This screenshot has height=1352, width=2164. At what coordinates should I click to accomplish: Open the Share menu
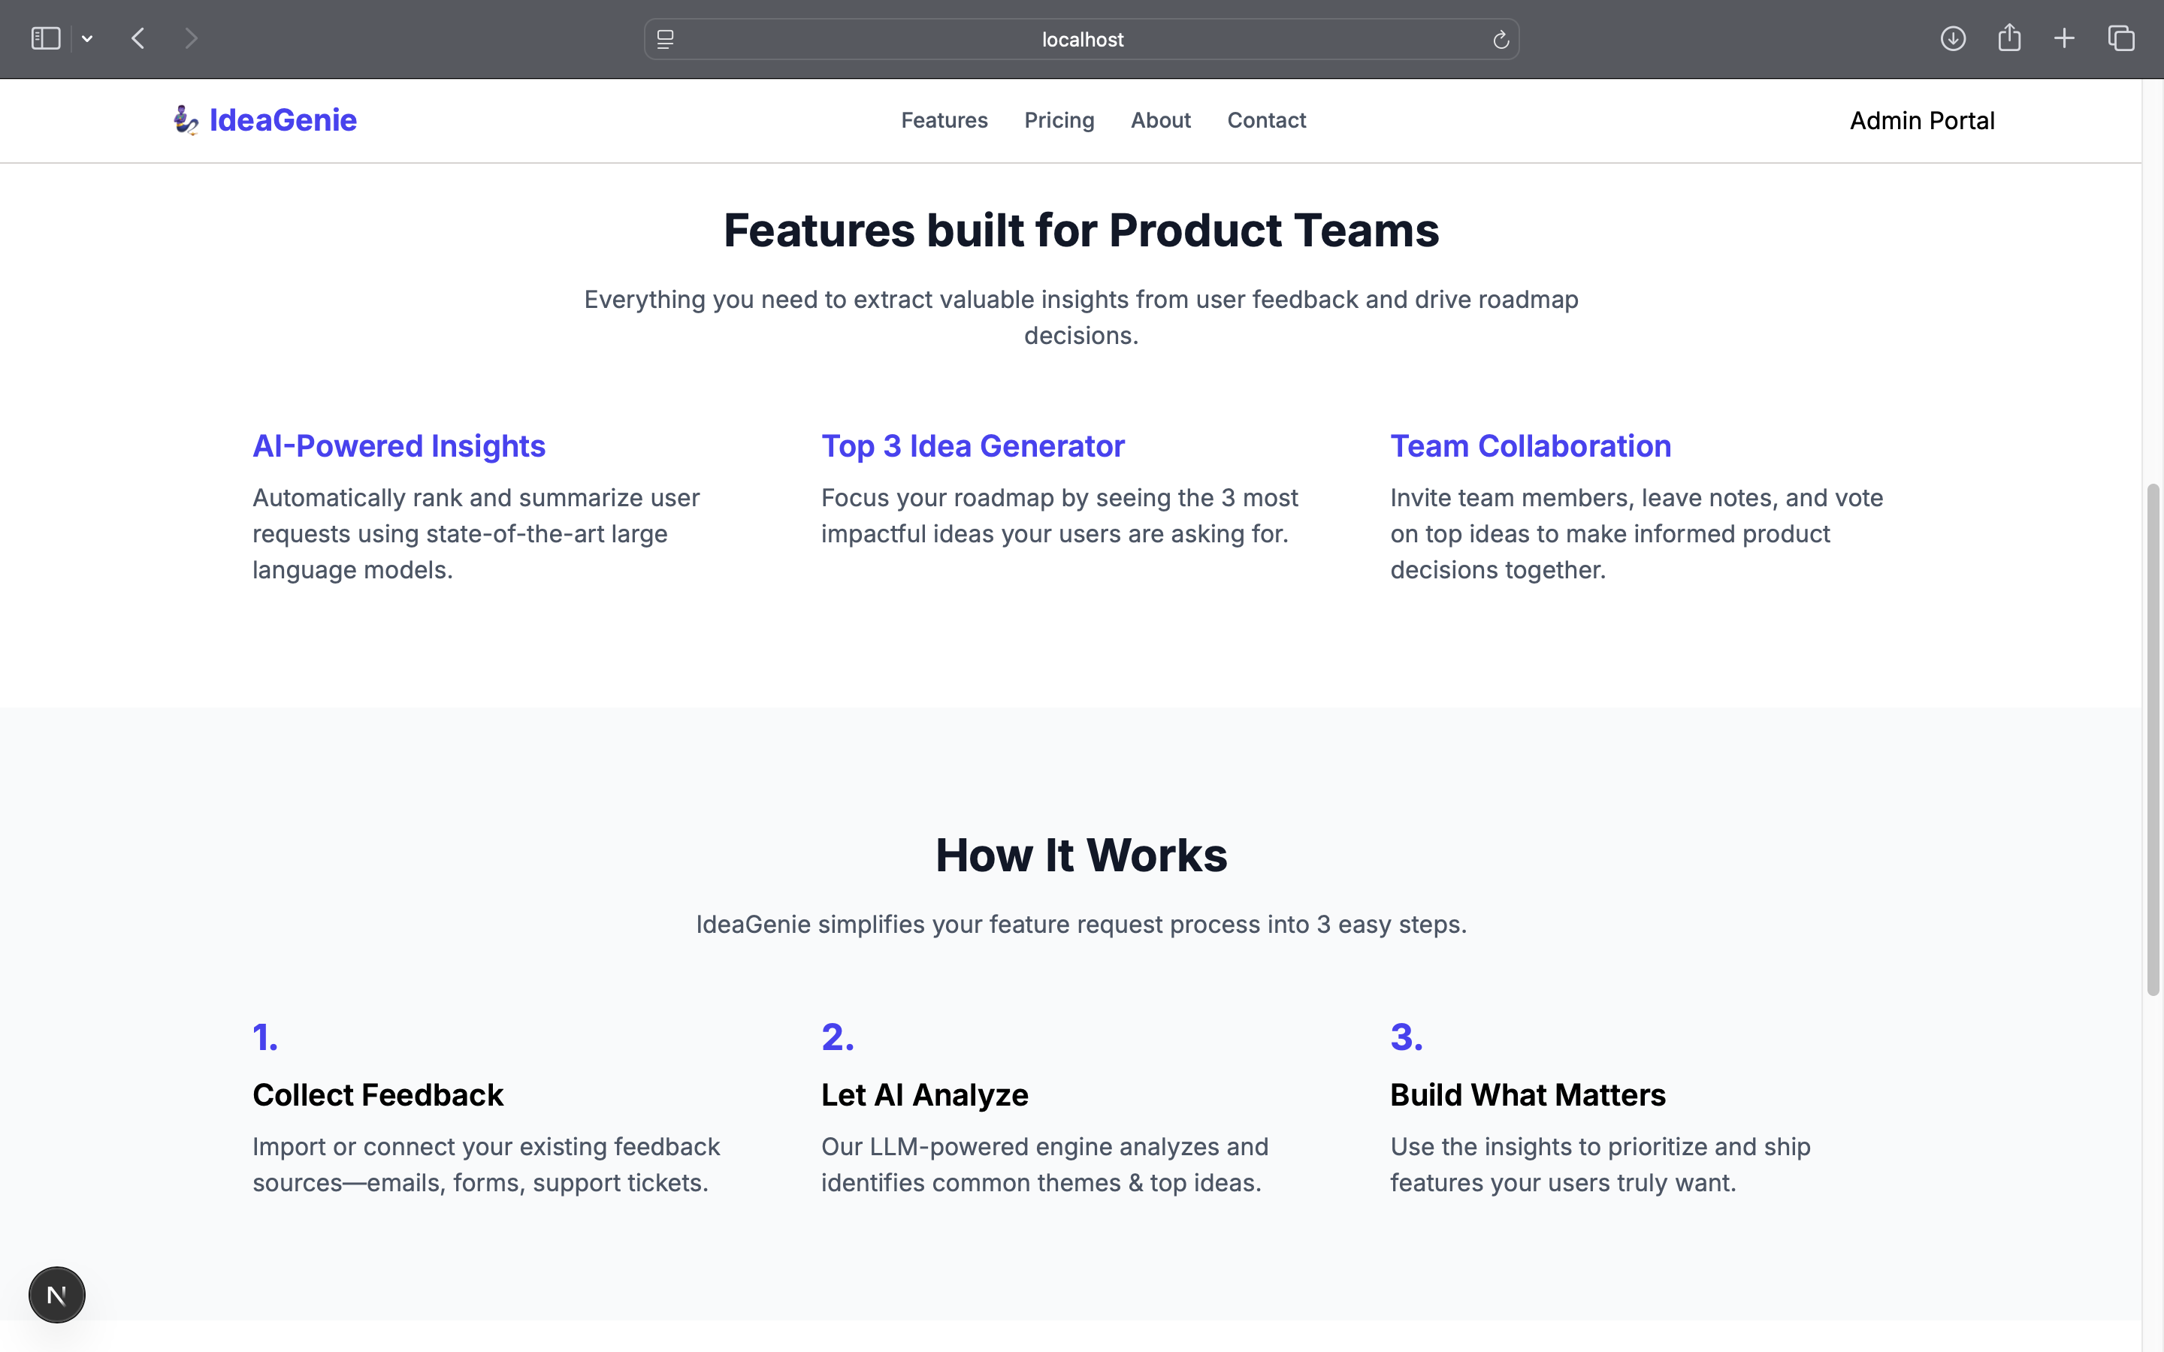tap(2008, 38)
